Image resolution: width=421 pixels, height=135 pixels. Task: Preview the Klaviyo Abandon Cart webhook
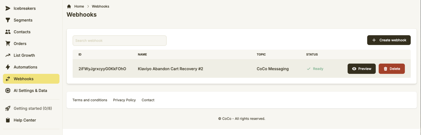click(362, 69)
